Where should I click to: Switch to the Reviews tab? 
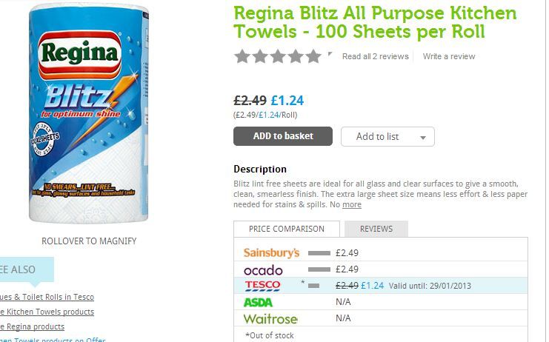pos(376,229)
